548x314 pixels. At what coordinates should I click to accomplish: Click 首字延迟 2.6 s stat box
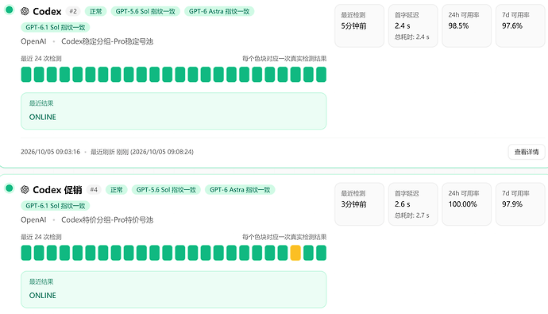pos(413,204)
